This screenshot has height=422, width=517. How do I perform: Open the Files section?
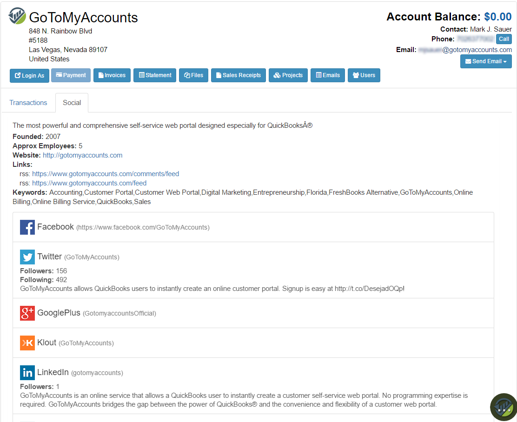(x=193, y=75)
